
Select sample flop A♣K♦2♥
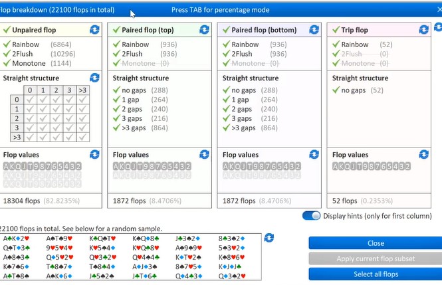(x=16, y=238)
